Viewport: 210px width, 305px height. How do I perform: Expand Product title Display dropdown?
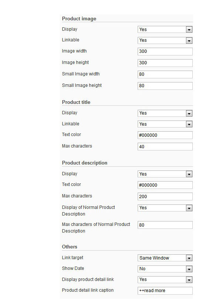click(165, 113)
